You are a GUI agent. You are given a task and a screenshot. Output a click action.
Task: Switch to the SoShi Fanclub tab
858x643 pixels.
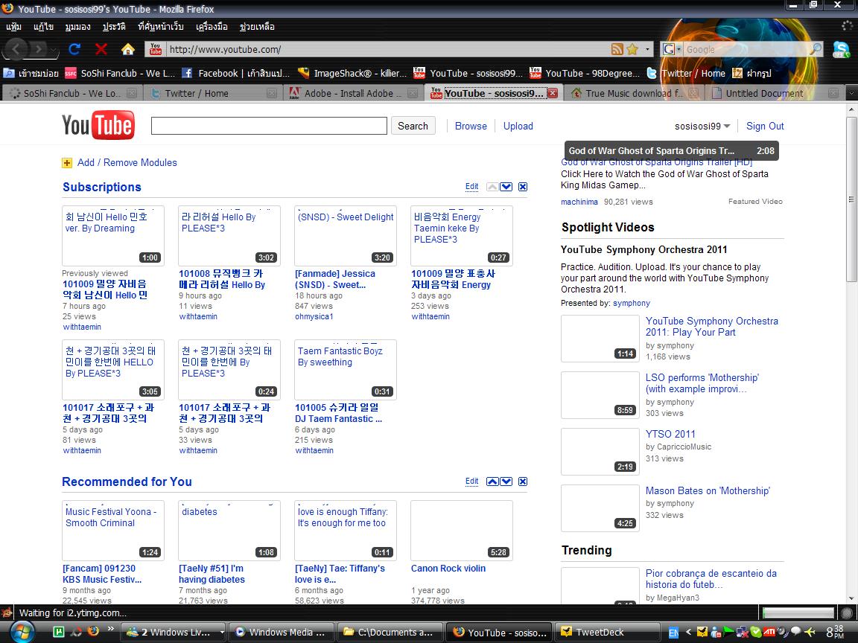pos(71,94)
